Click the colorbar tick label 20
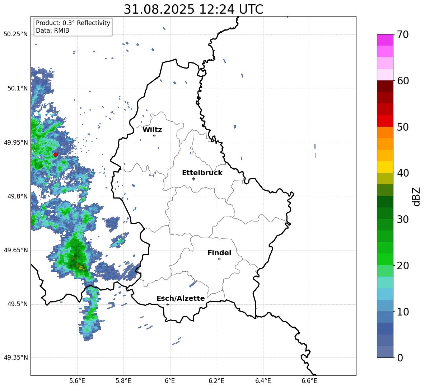This screenshot has width=425, height=388. point(403,265)
